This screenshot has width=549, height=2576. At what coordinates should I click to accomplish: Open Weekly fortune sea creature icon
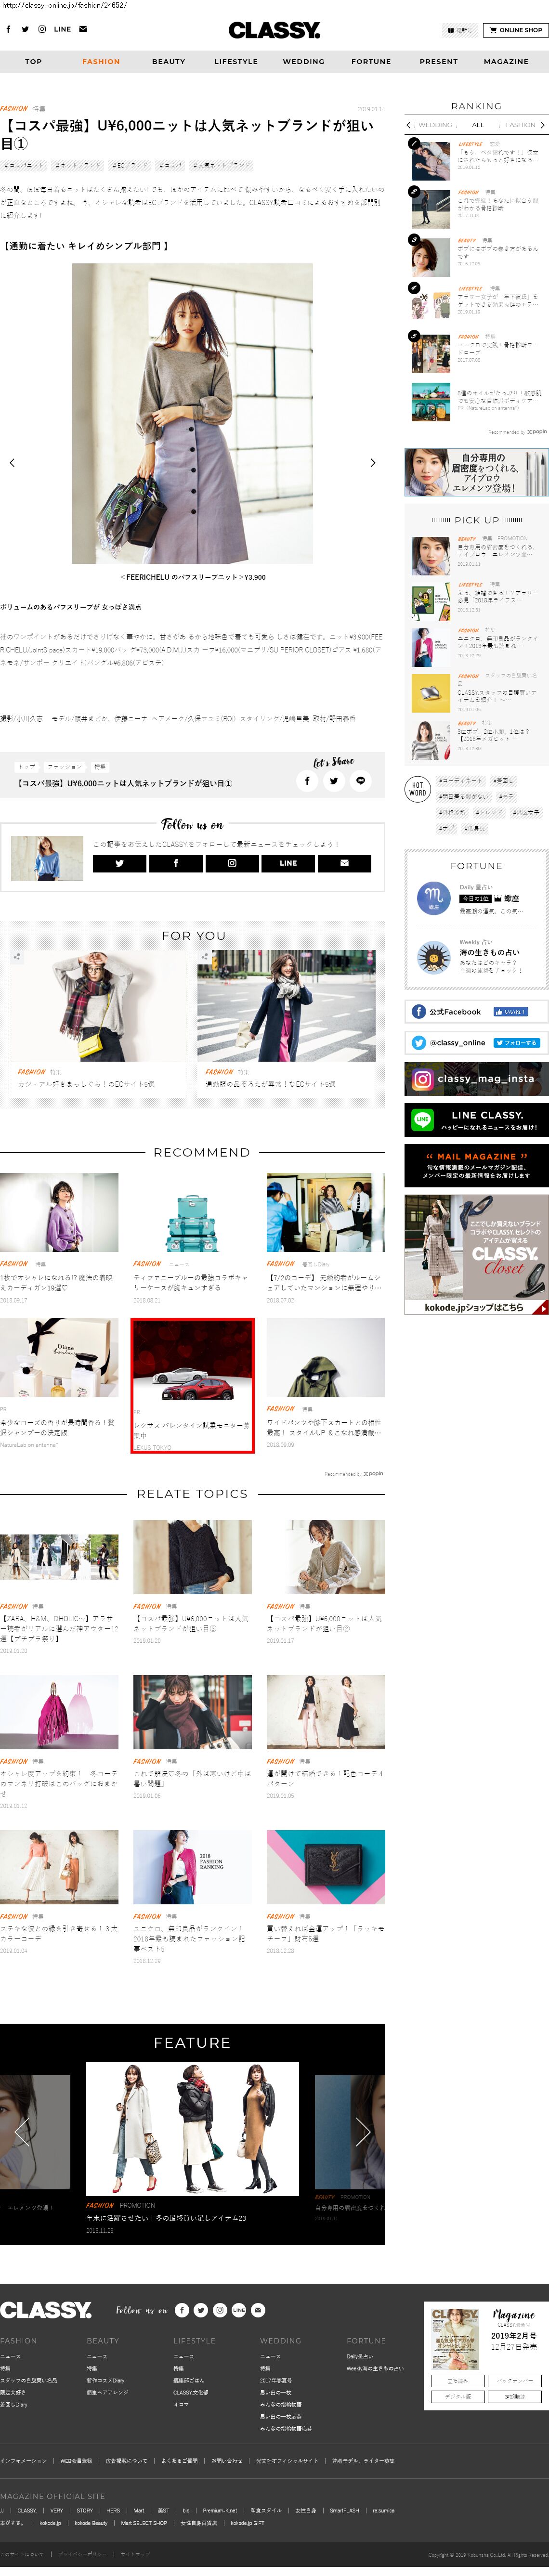pyautogui.click(x=433, y=958)
